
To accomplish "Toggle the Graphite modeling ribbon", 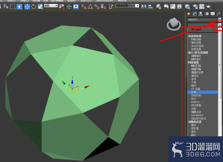I will tap(166, 7).
